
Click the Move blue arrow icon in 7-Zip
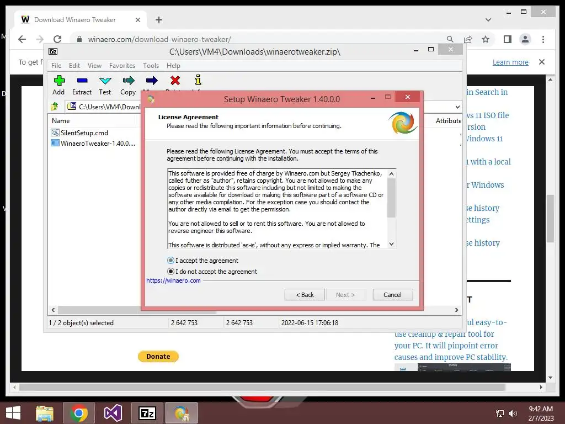point(152,81)
